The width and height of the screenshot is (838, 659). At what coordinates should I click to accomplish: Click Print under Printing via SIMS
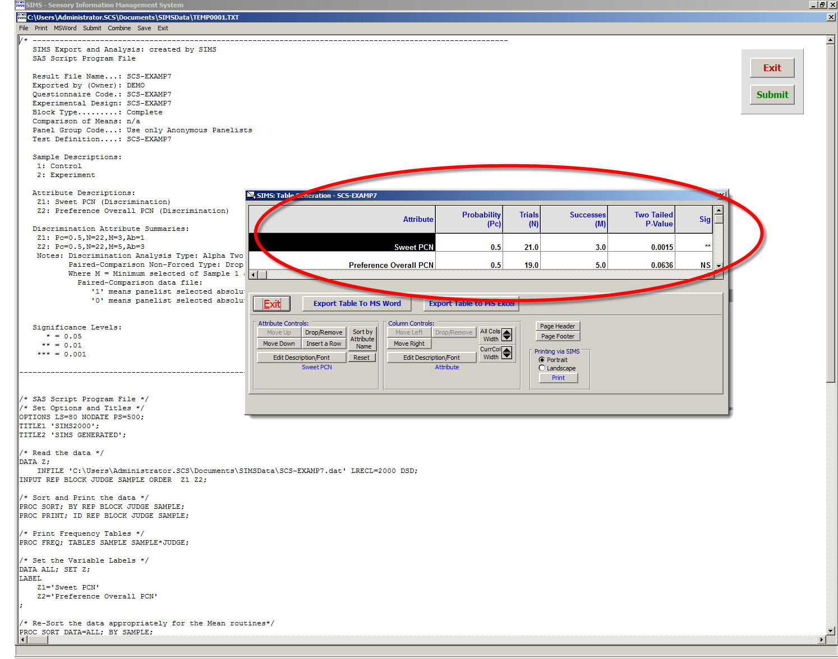tap(558, 378)
